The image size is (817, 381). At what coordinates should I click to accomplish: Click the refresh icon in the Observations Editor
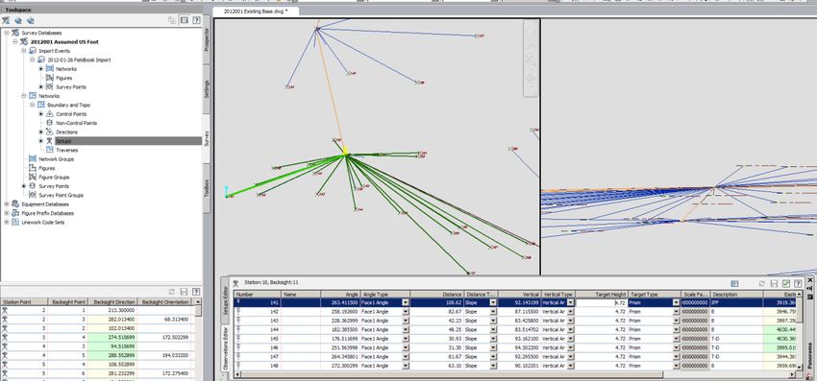(x=762, y=284)
